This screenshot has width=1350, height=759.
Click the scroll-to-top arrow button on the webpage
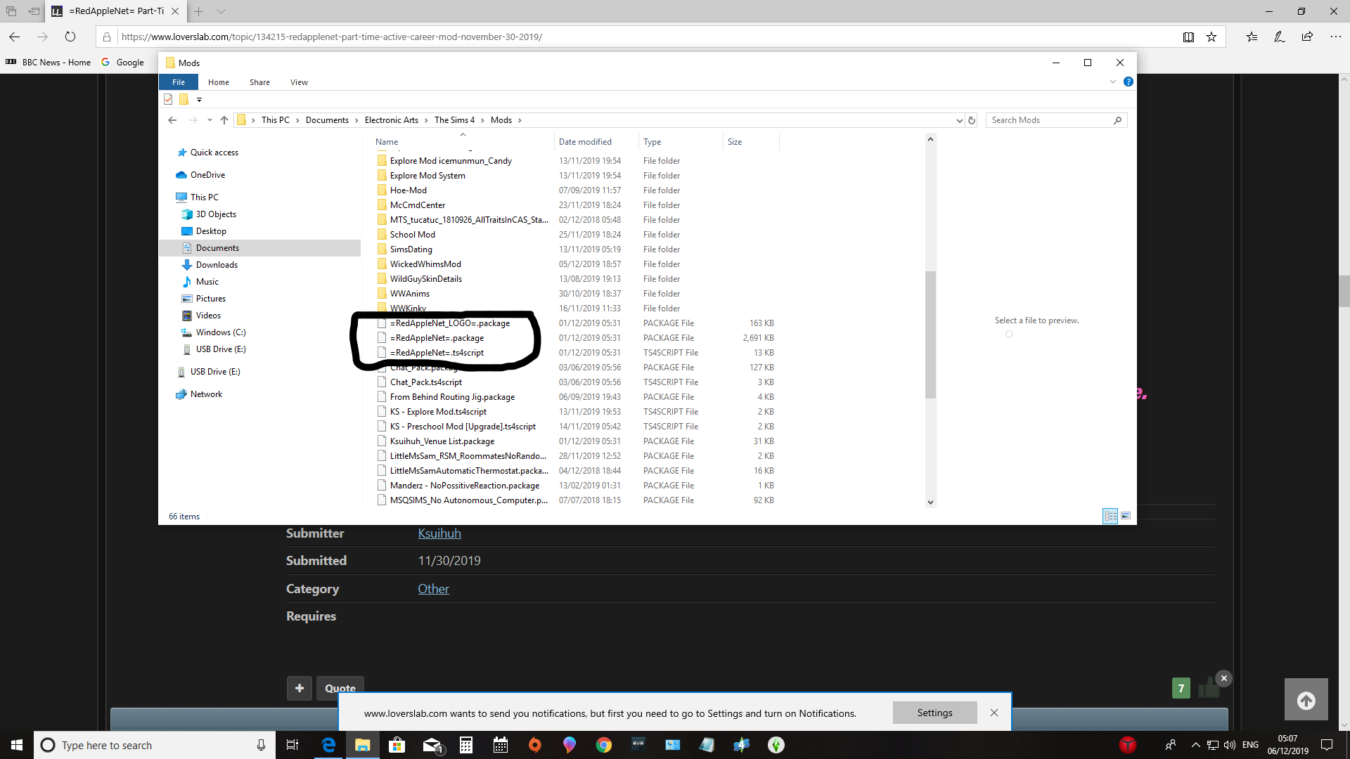pos(1306,700)
